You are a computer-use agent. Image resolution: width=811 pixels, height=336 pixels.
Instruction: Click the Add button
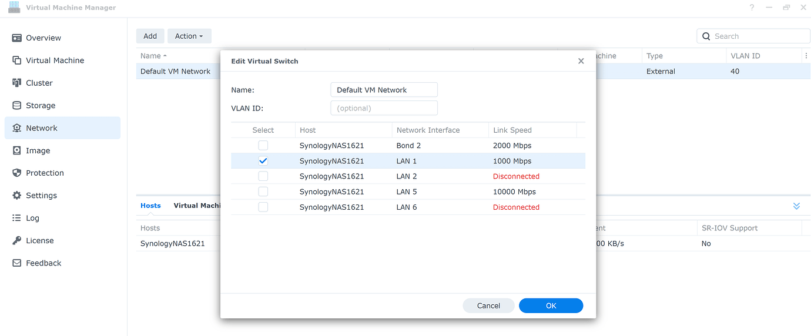pos(150,36)
